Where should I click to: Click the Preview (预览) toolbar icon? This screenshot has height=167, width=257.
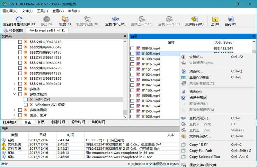point(230,19)
